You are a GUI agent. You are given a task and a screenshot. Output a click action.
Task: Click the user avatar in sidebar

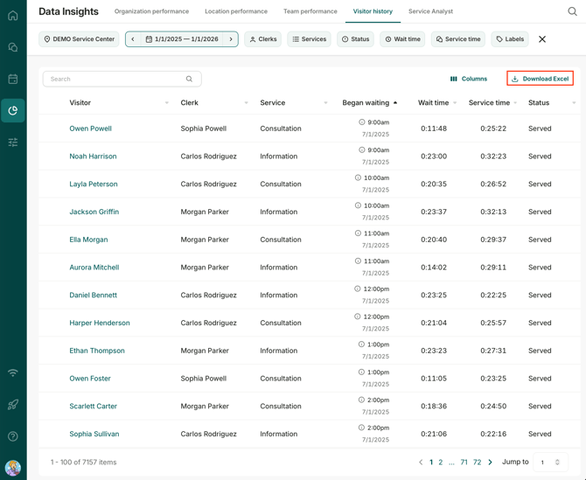tap(13, 468)
